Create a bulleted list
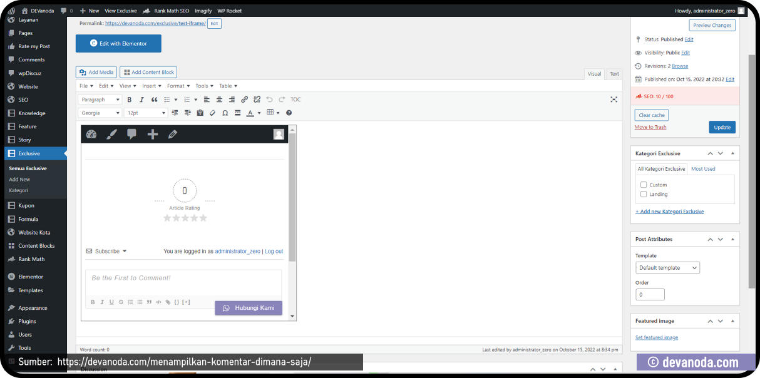 167,100
